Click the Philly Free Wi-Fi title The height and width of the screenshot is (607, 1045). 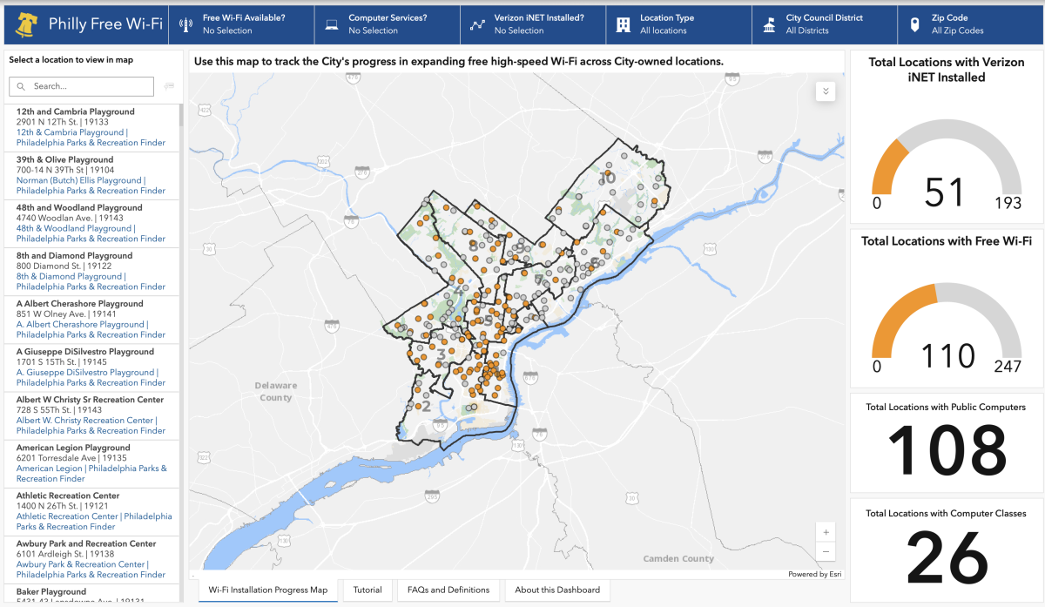(105, 24)
